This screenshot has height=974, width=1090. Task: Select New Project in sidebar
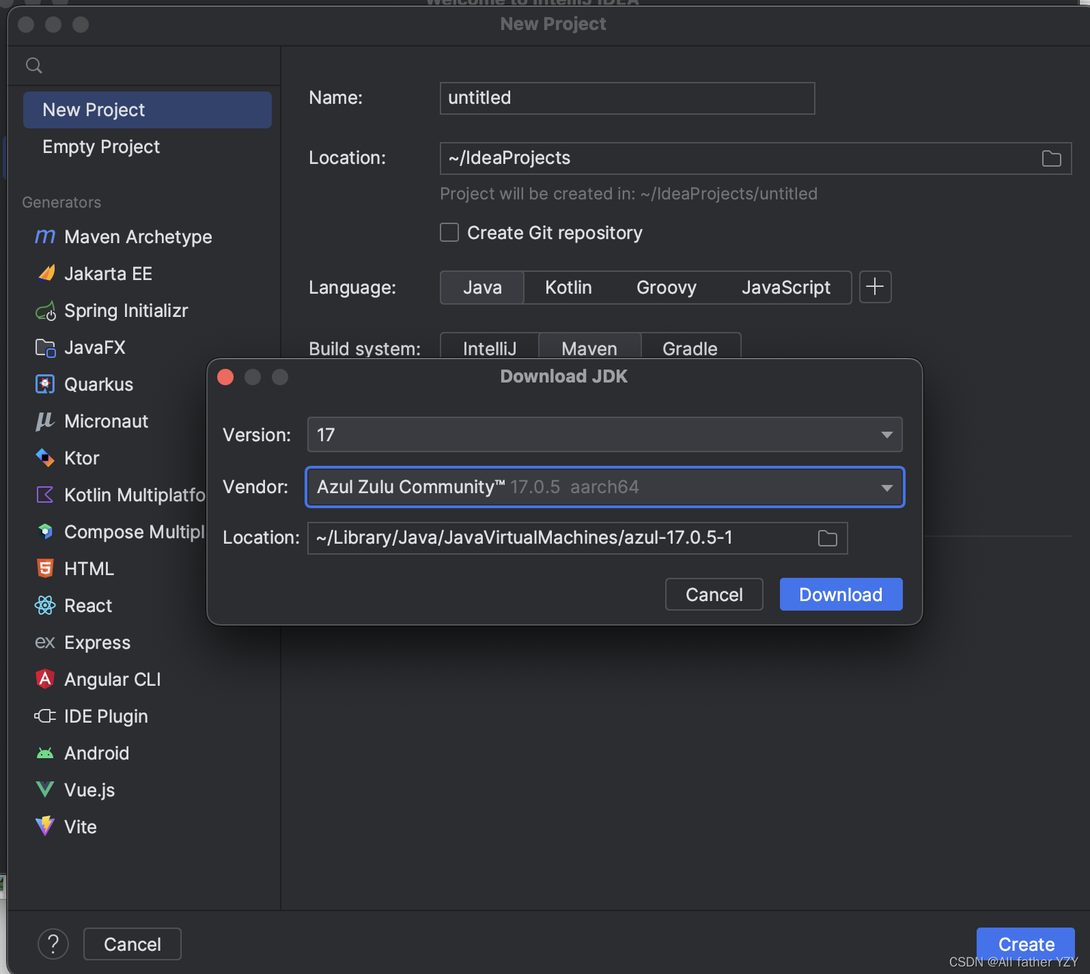click(x=148, y=110)
